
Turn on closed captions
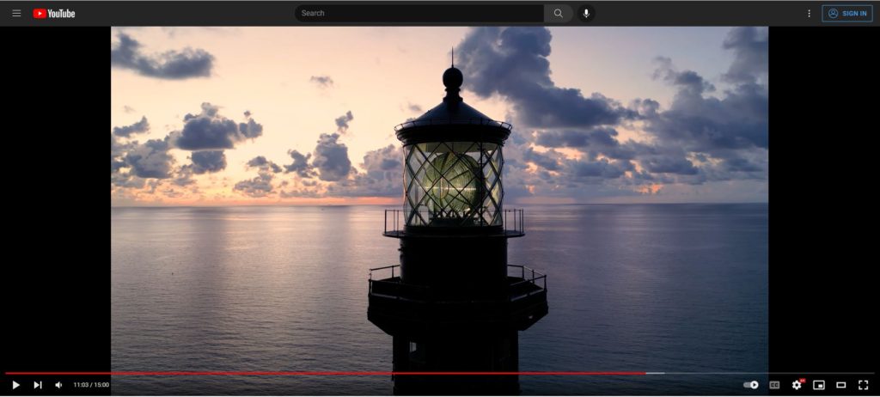[x=774, y=385]
